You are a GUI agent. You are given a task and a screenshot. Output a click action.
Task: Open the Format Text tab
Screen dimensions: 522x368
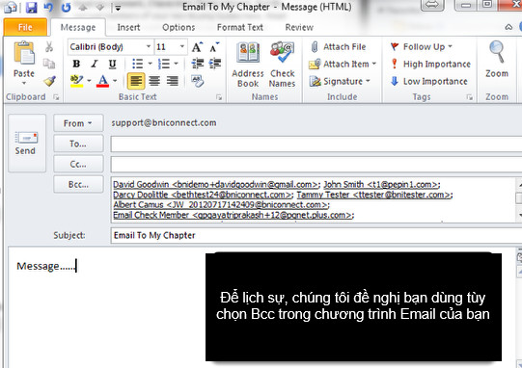239,27
